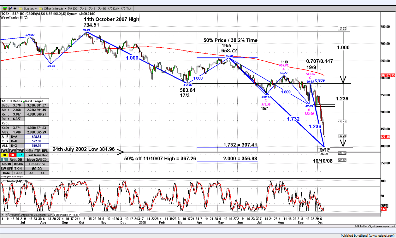Toggle Alt-ON setting
The height and width of the screenshot is (238, 396).
pos(6,164)
